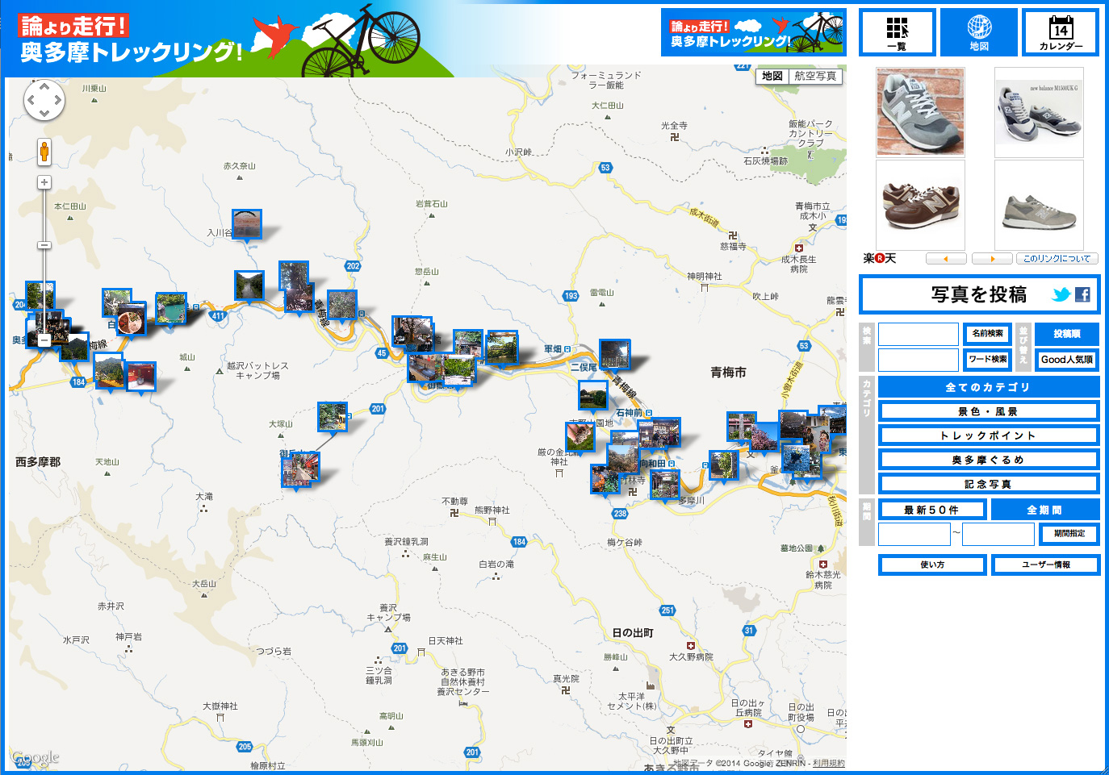Pan the map left
The width and height of the screenshot is (1109, 775).
click(31, 101)
